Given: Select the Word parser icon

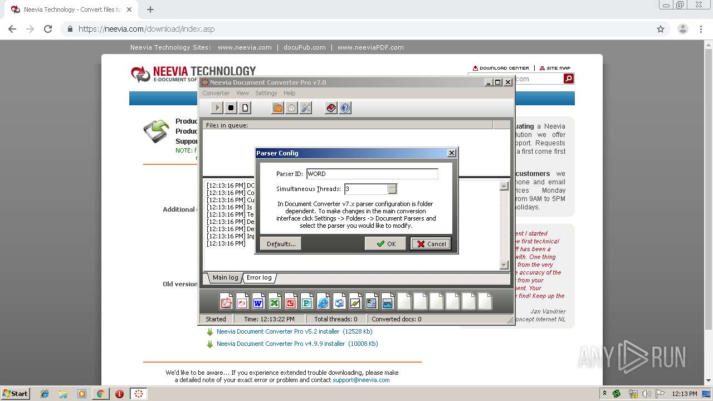Looking at the screenshot, I should pos(258,301).
